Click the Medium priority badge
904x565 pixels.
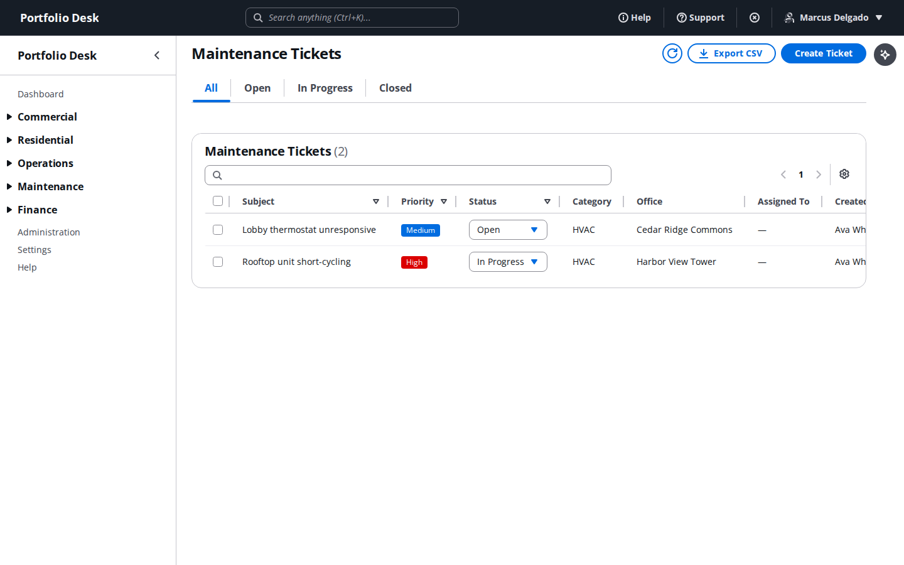pyautogui.click(x=421, y=230)
